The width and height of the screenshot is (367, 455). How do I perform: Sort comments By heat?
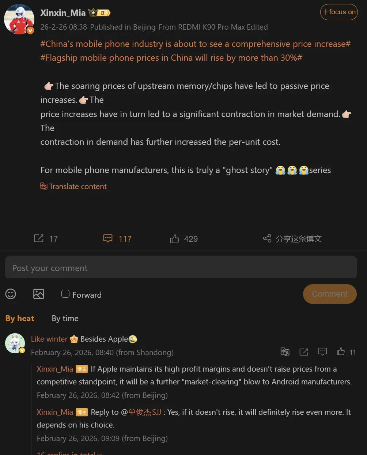click(x=20, y=319)
